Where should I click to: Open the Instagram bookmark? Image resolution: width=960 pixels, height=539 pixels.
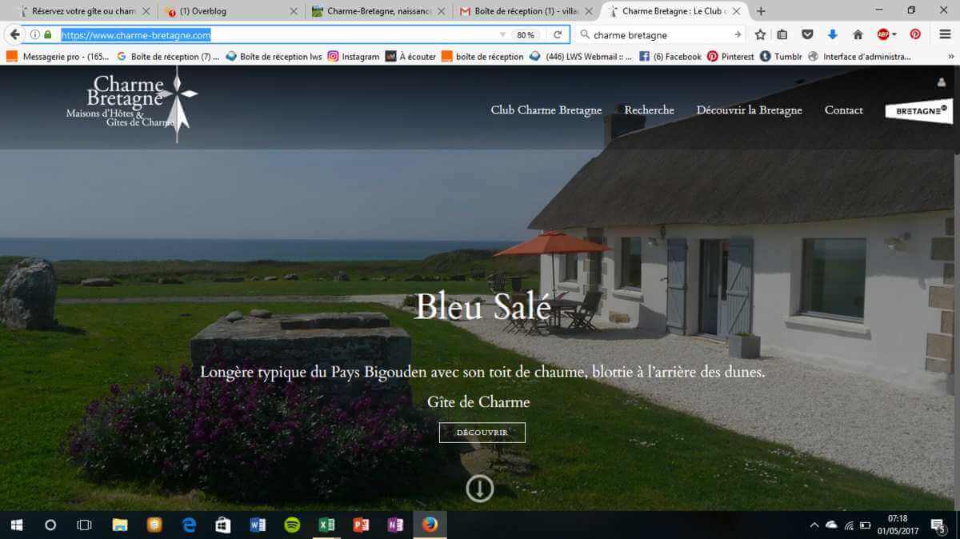point(354,57)
